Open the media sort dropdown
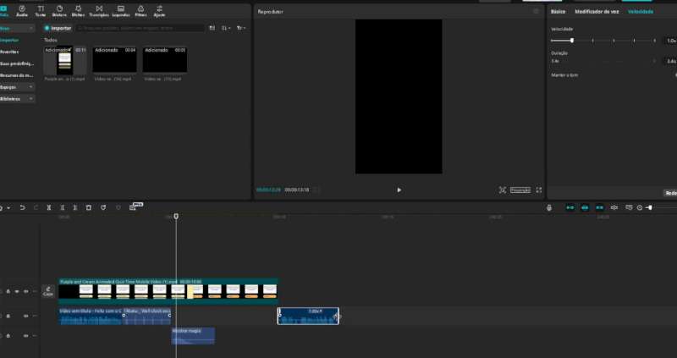The image size is (677, 358). [225, 28]
